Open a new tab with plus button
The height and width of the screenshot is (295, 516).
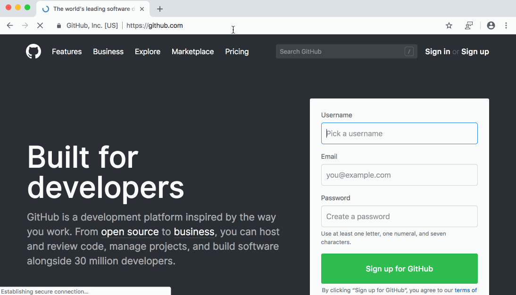coord(159,9)
